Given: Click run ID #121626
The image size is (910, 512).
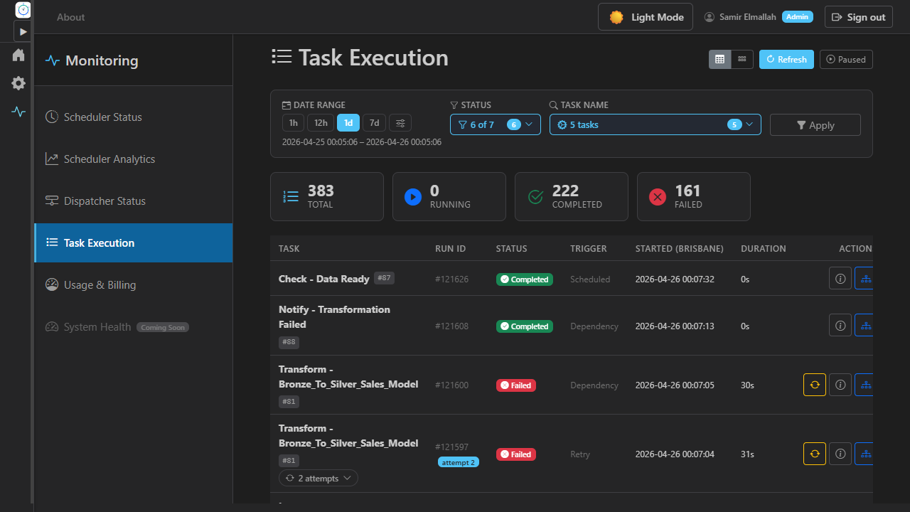Looking at the screenshot, I should point(452,279).
